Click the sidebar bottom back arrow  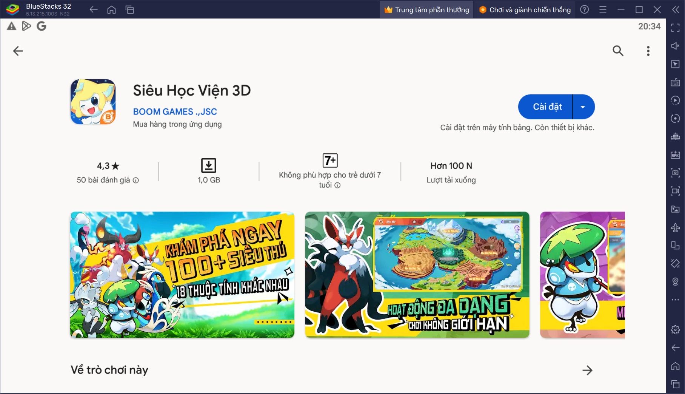[x=675, y=348]
